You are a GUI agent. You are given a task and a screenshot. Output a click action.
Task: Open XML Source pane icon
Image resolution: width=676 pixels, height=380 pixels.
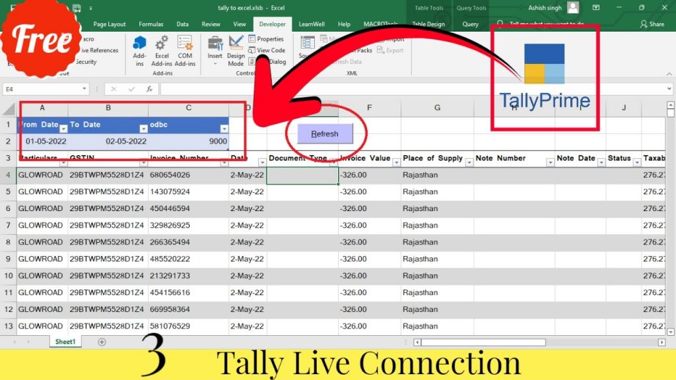pyautogui.click(x=307, y=44)
